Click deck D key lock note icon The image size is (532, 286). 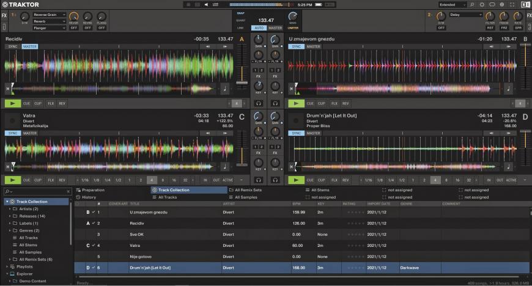[x=508, y=166]
